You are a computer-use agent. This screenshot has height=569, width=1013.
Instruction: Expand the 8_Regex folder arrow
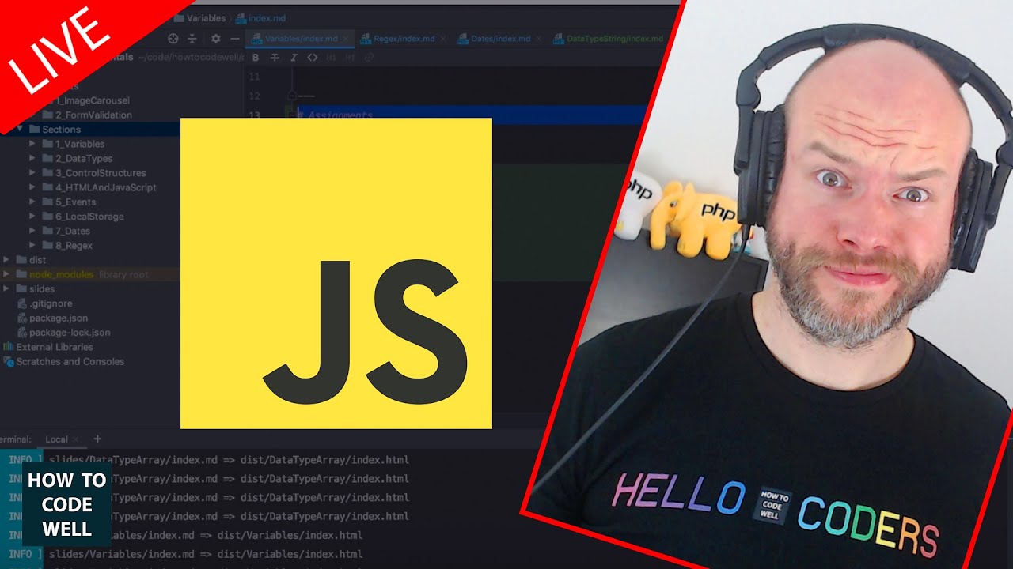[32, 245]
